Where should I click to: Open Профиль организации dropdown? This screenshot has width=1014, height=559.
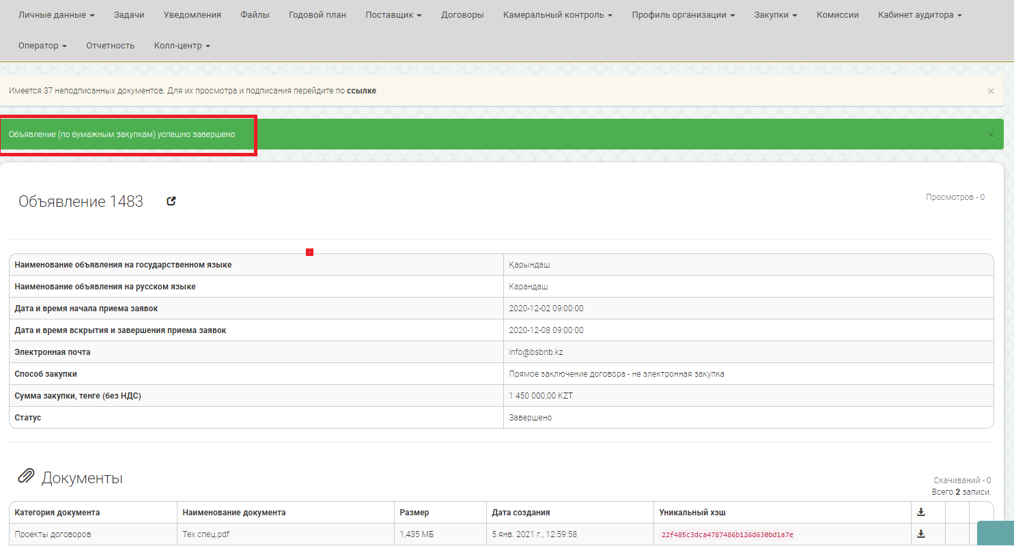pos(683,15)
